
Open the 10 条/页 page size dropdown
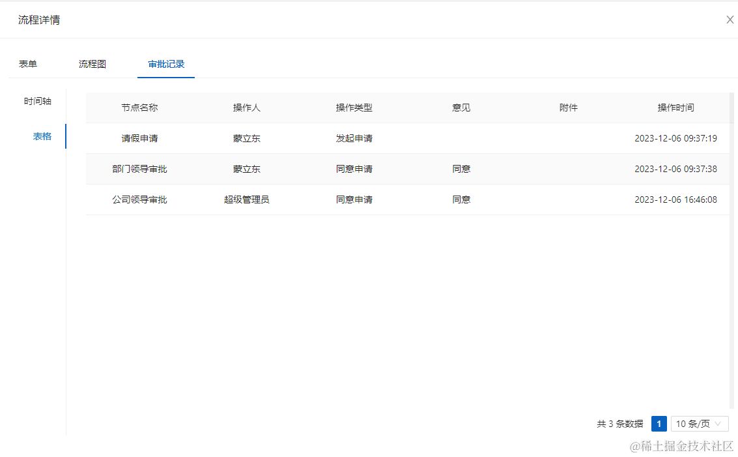tap(700, 424)
